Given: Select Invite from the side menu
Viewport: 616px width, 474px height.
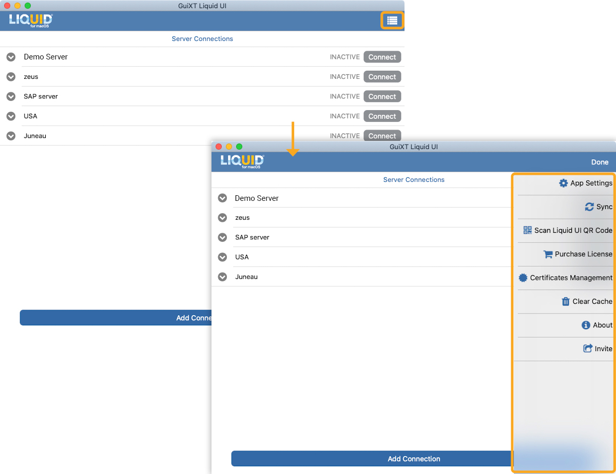Looking at the screenshot, I should pyautogui.click(x=598, y=348).
